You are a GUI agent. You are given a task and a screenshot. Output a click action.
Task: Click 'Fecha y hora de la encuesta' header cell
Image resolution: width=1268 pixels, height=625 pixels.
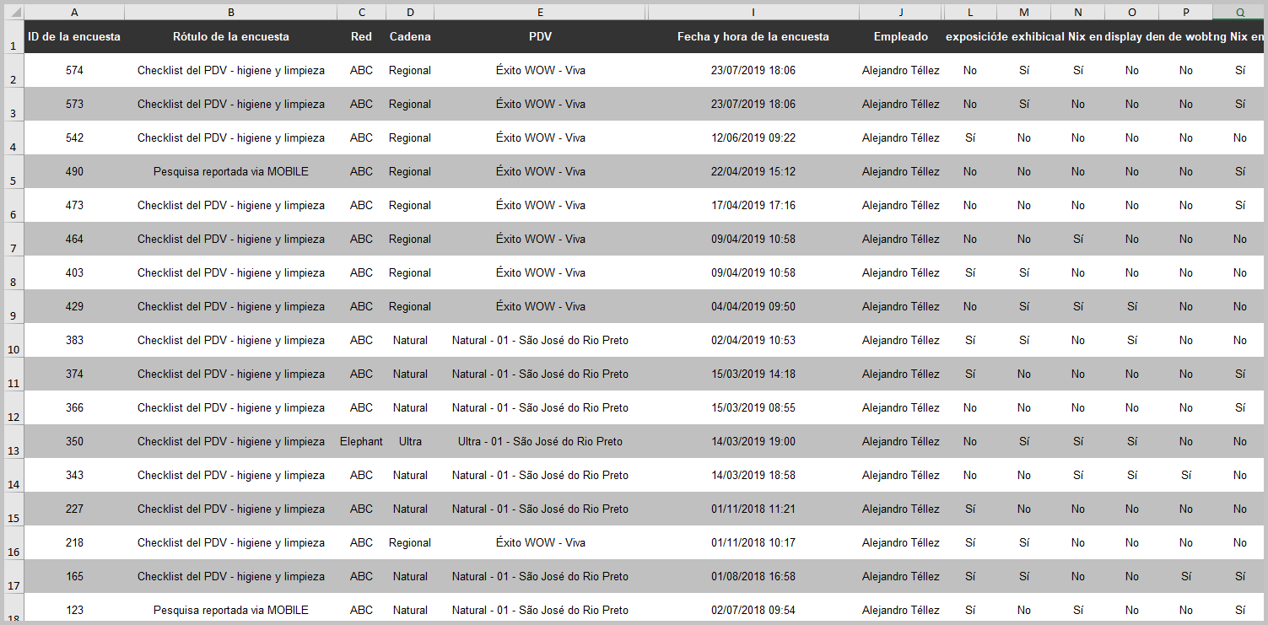753,37
